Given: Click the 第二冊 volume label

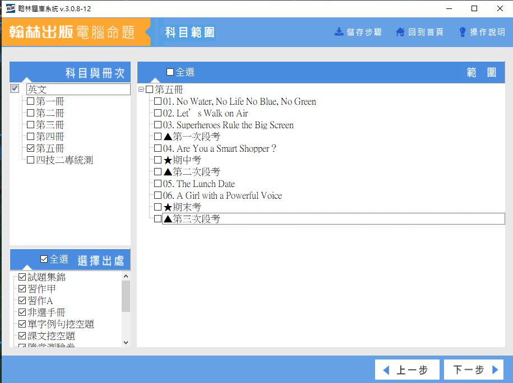Looking at the screenshot, I should tap(50, 113).
